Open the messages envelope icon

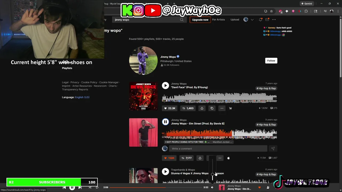267,19
